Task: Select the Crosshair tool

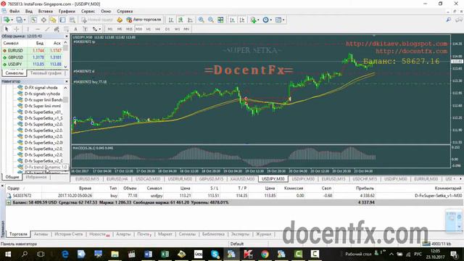Action: click(x=17, y=29)
